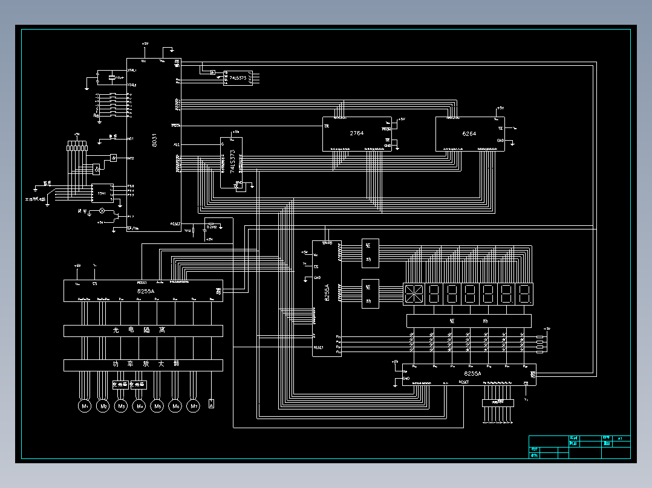Click the alarm lamp symbol
This screenshot has width=652, height=488.
click(102, 211)
